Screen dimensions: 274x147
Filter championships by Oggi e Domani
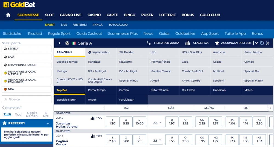pos(32,114)
